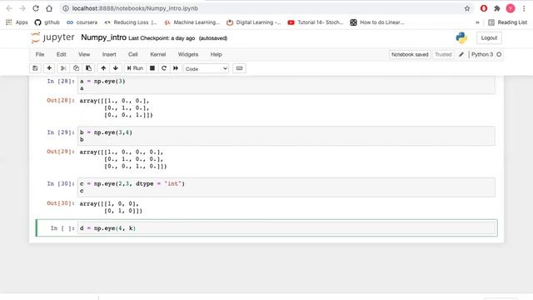Open the cell type Code dropdown
The image size is (533, 300).
(x=206, y=68)
